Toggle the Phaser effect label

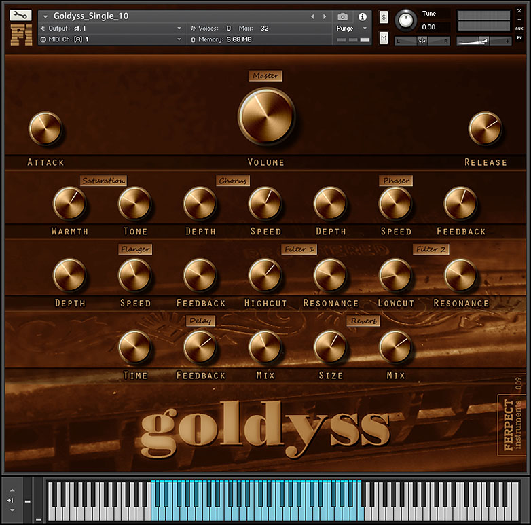pos(396,181)
